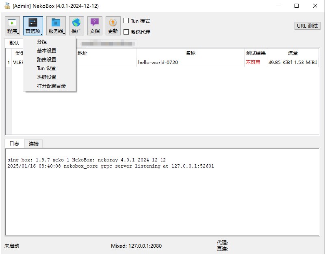
Task: Click 打开配置目录 menu entry
Action: [x=50, y=86]
